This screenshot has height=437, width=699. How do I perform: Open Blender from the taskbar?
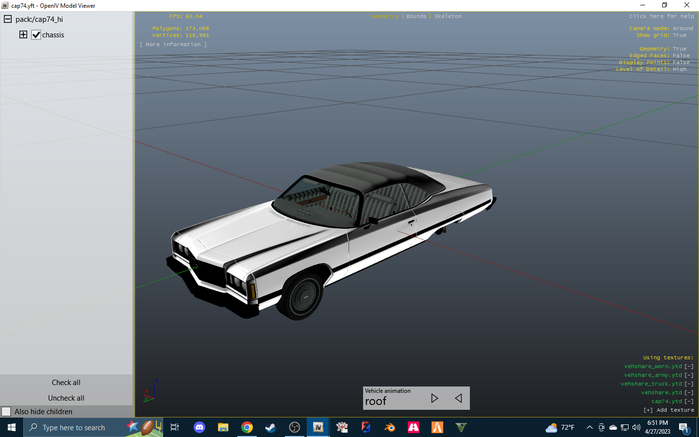389,427
